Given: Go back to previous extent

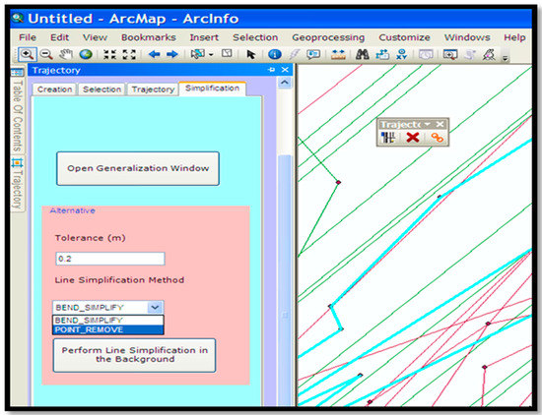Looking at the screenshot, I should (x=154, y=54).
